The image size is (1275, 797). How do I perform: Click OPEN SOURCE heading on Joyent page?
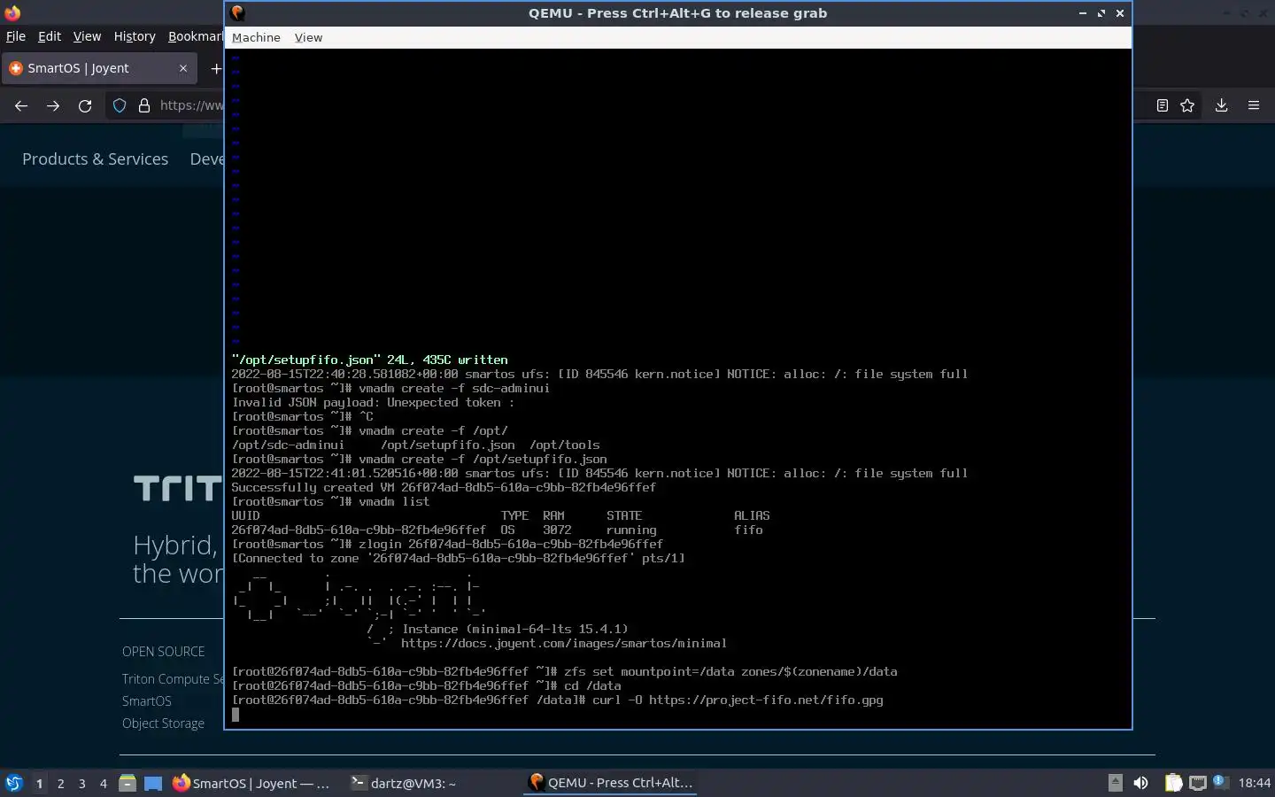(x=163, y=651)
